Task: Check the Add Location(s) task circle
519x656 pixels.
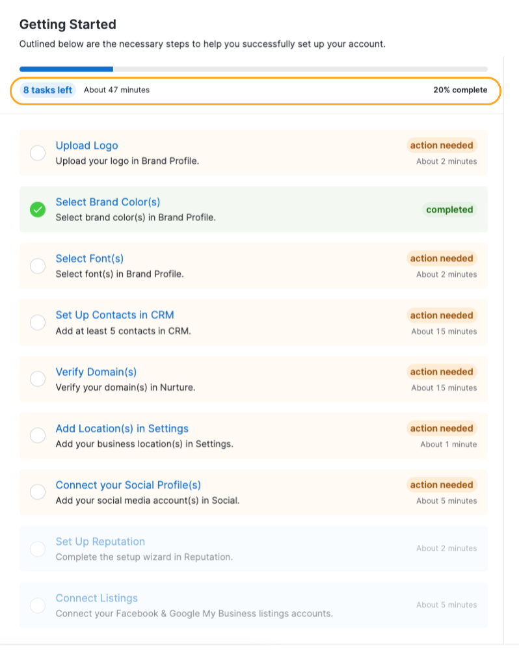Action: (x=38, y=436)
